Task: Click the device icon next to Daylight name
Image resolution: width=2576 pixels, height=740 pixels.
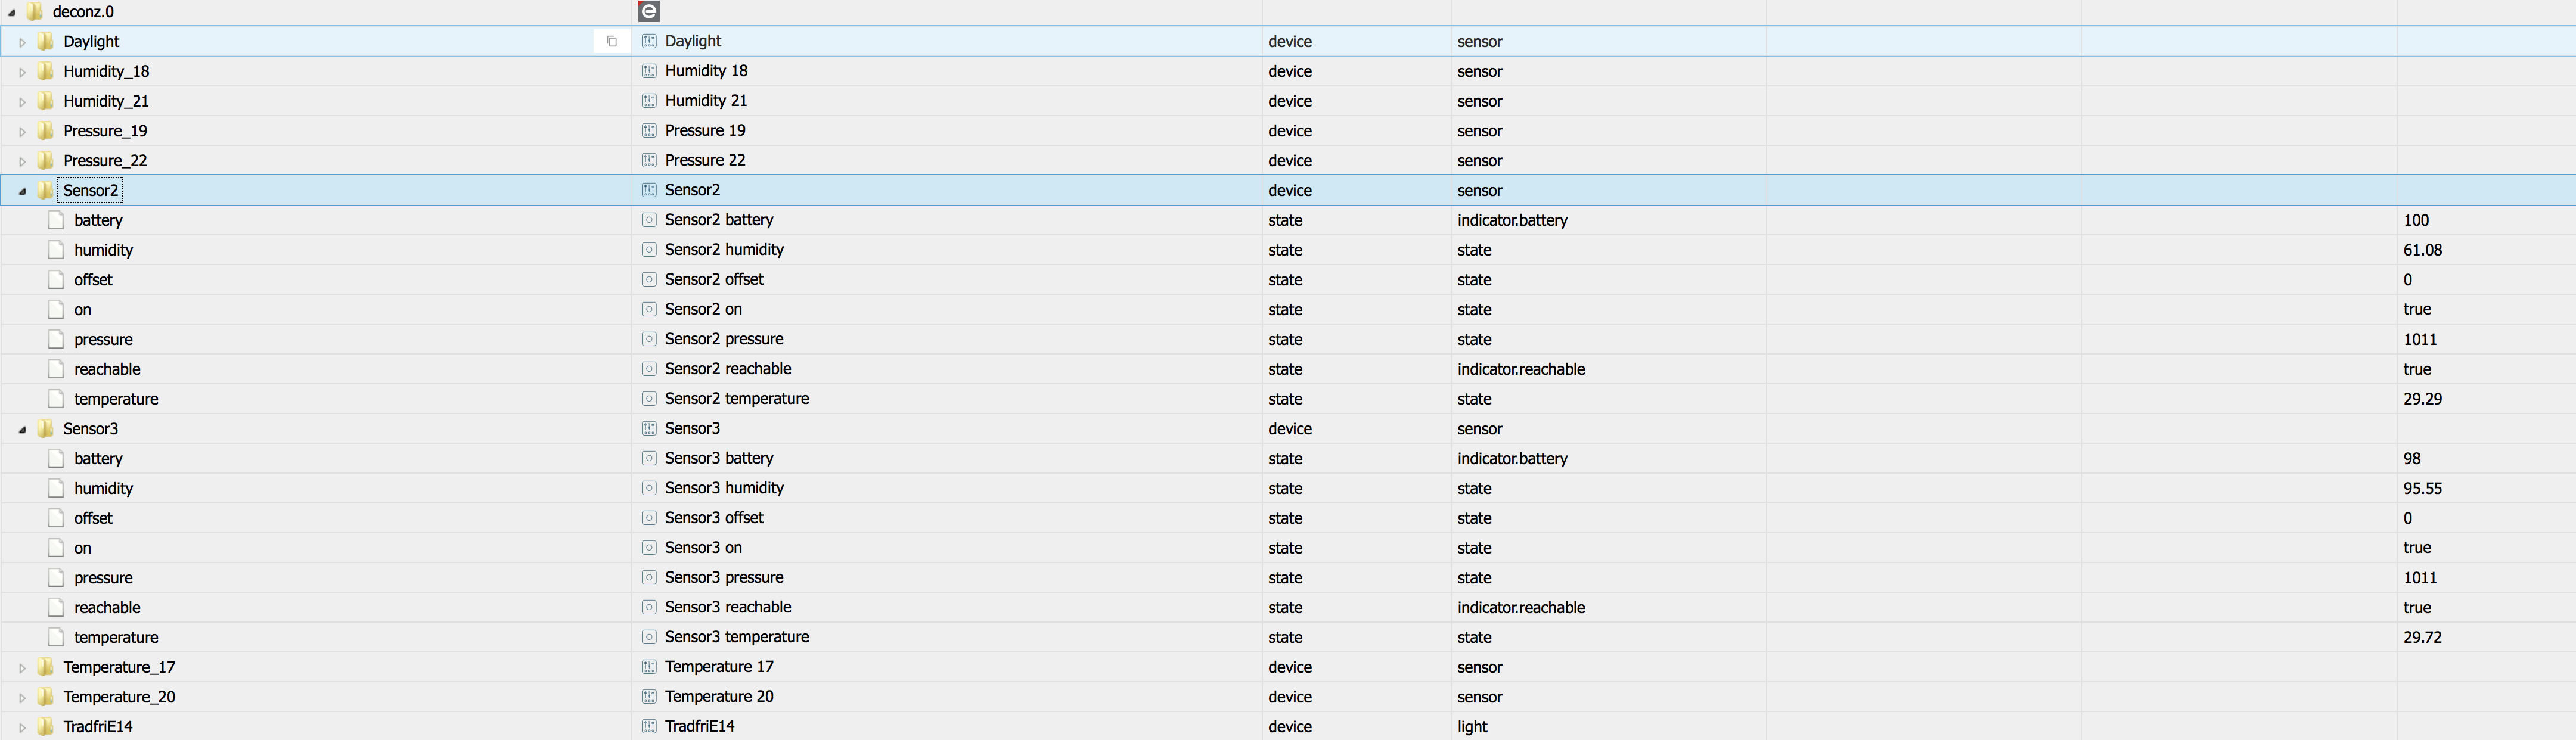Action: click(x=649, y=41)
